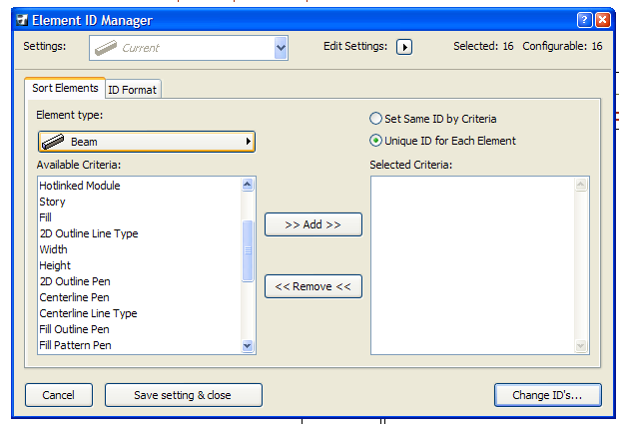Cancel the Element ID Manager dialog
Viewport: 619px width, 424px height.
(x=59, y=395)
